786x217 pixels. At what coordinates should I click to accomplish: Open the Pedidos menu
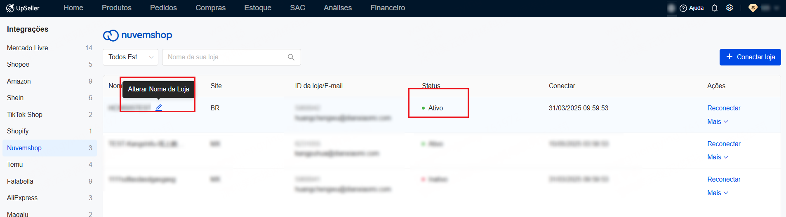163,8
